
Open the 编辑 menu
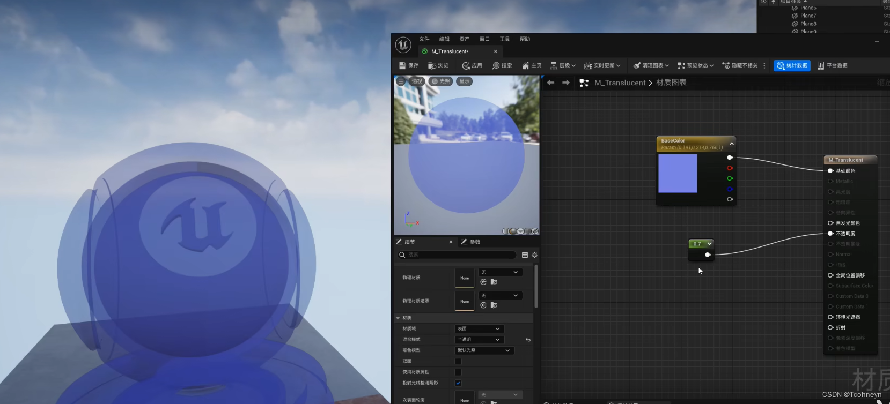[x=445, y=39]
